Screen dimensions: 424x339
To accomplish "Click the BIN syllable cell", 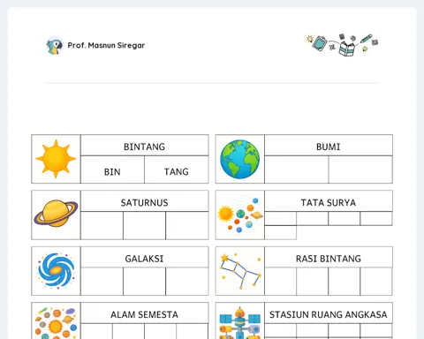I will pos(112,169).
